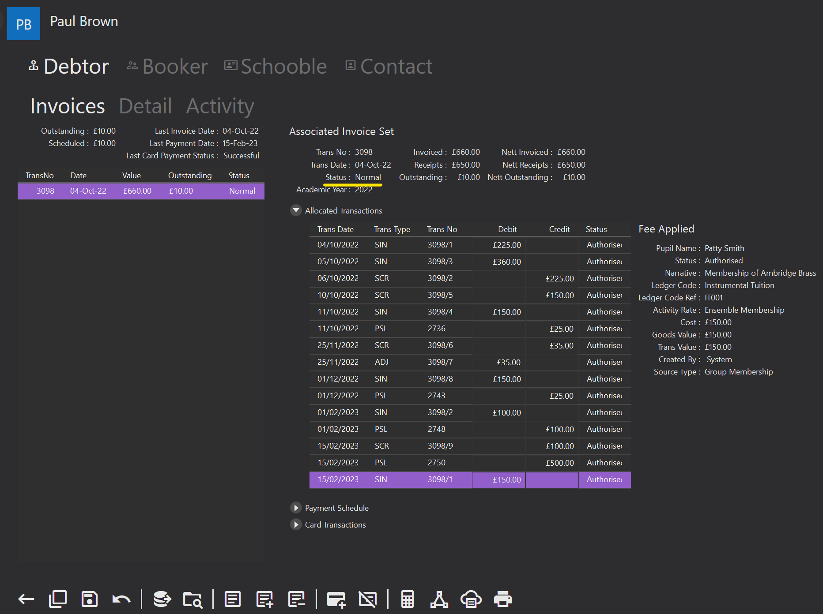Click the add payment card icon

(x=336, y=599)
